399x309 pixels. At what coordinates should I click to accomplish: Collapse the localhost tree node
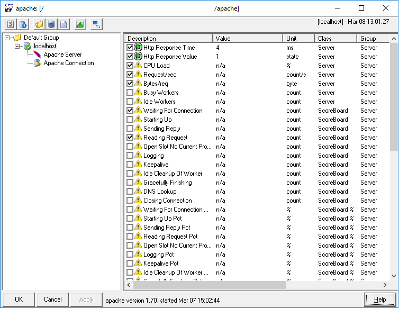[x=17, y=46]
